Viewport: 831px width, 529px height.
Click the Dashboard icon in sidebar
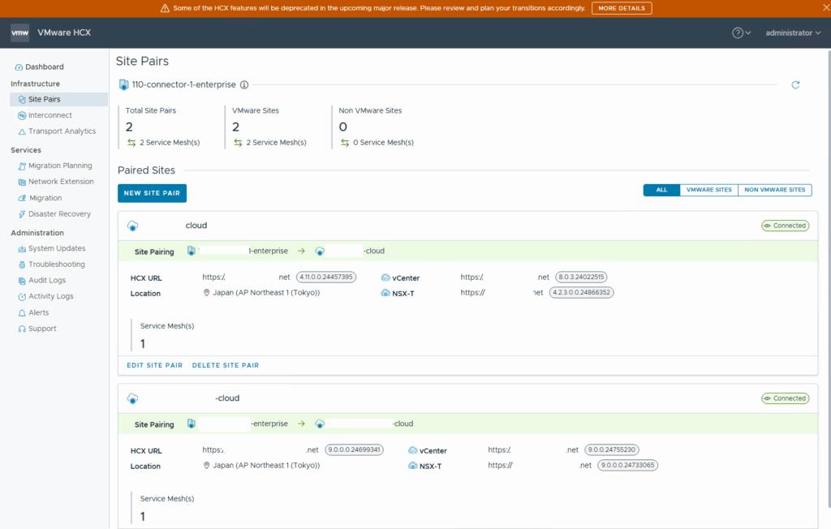(20, 67)
